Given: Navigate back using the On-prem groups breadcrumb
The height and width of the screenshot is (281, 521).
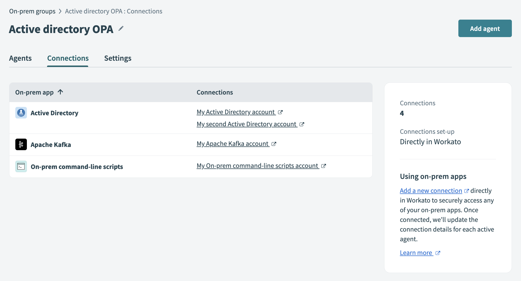Looking at the screenshot, I should tap(32, 11).
